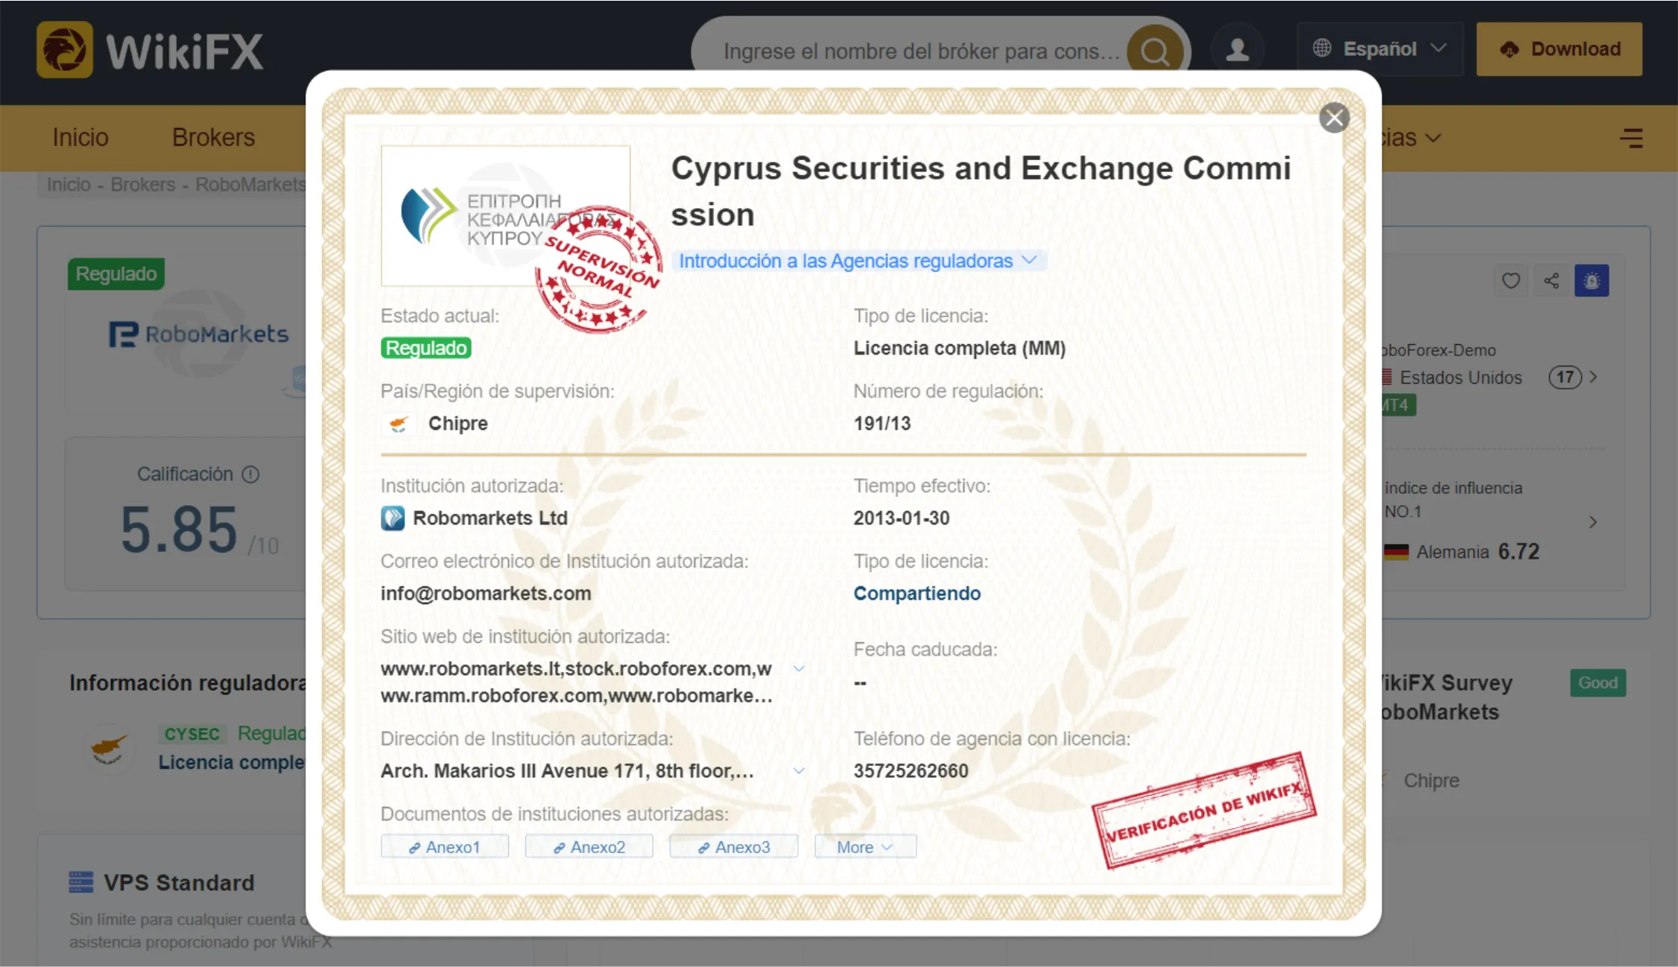Click the Regulado tag on broker card
Image resolution: width=1678 pixels, height=967 pixels.
(116, 274)
